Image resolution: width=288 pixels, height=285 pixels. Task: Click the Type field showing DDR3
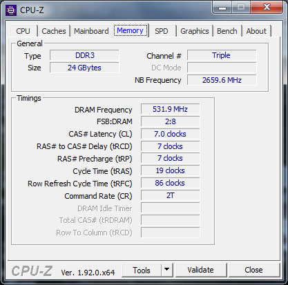coord(84,55)
